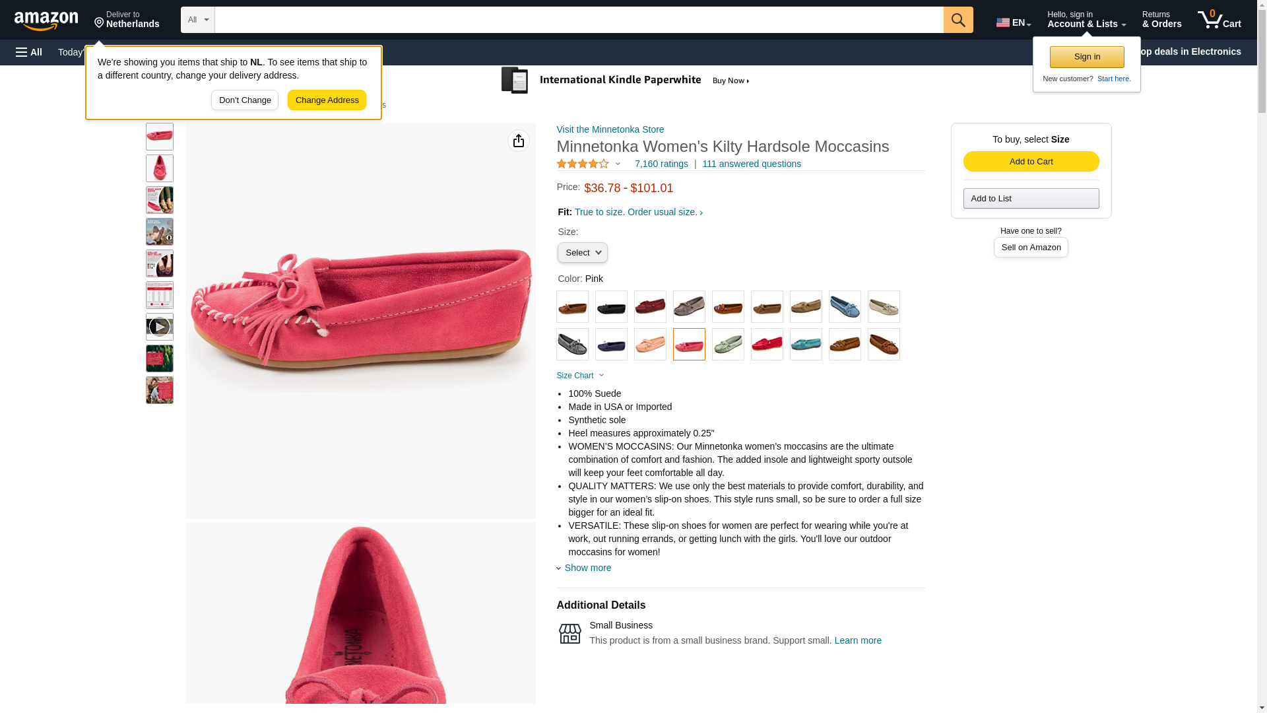The width and height of the screenshot is (1267, 713).
Task: Open the EN language flag selector
Action: [1013, 22]
